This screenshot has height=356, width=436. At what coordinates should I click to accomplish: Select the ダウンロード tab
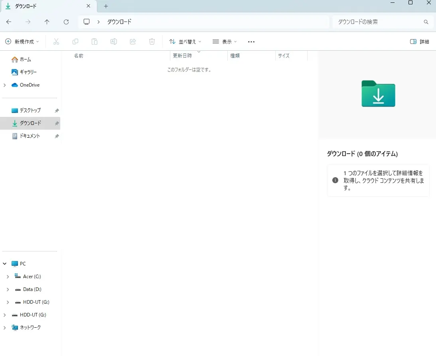[49, 6]
